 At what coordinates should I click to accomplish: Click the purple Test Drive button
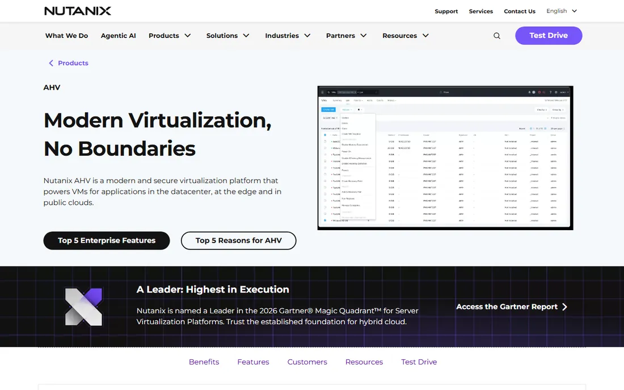coord(549,36)
